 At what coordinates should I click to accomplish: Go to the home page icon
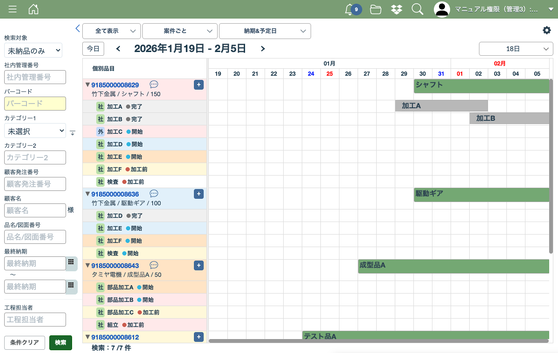click(33, 9)
